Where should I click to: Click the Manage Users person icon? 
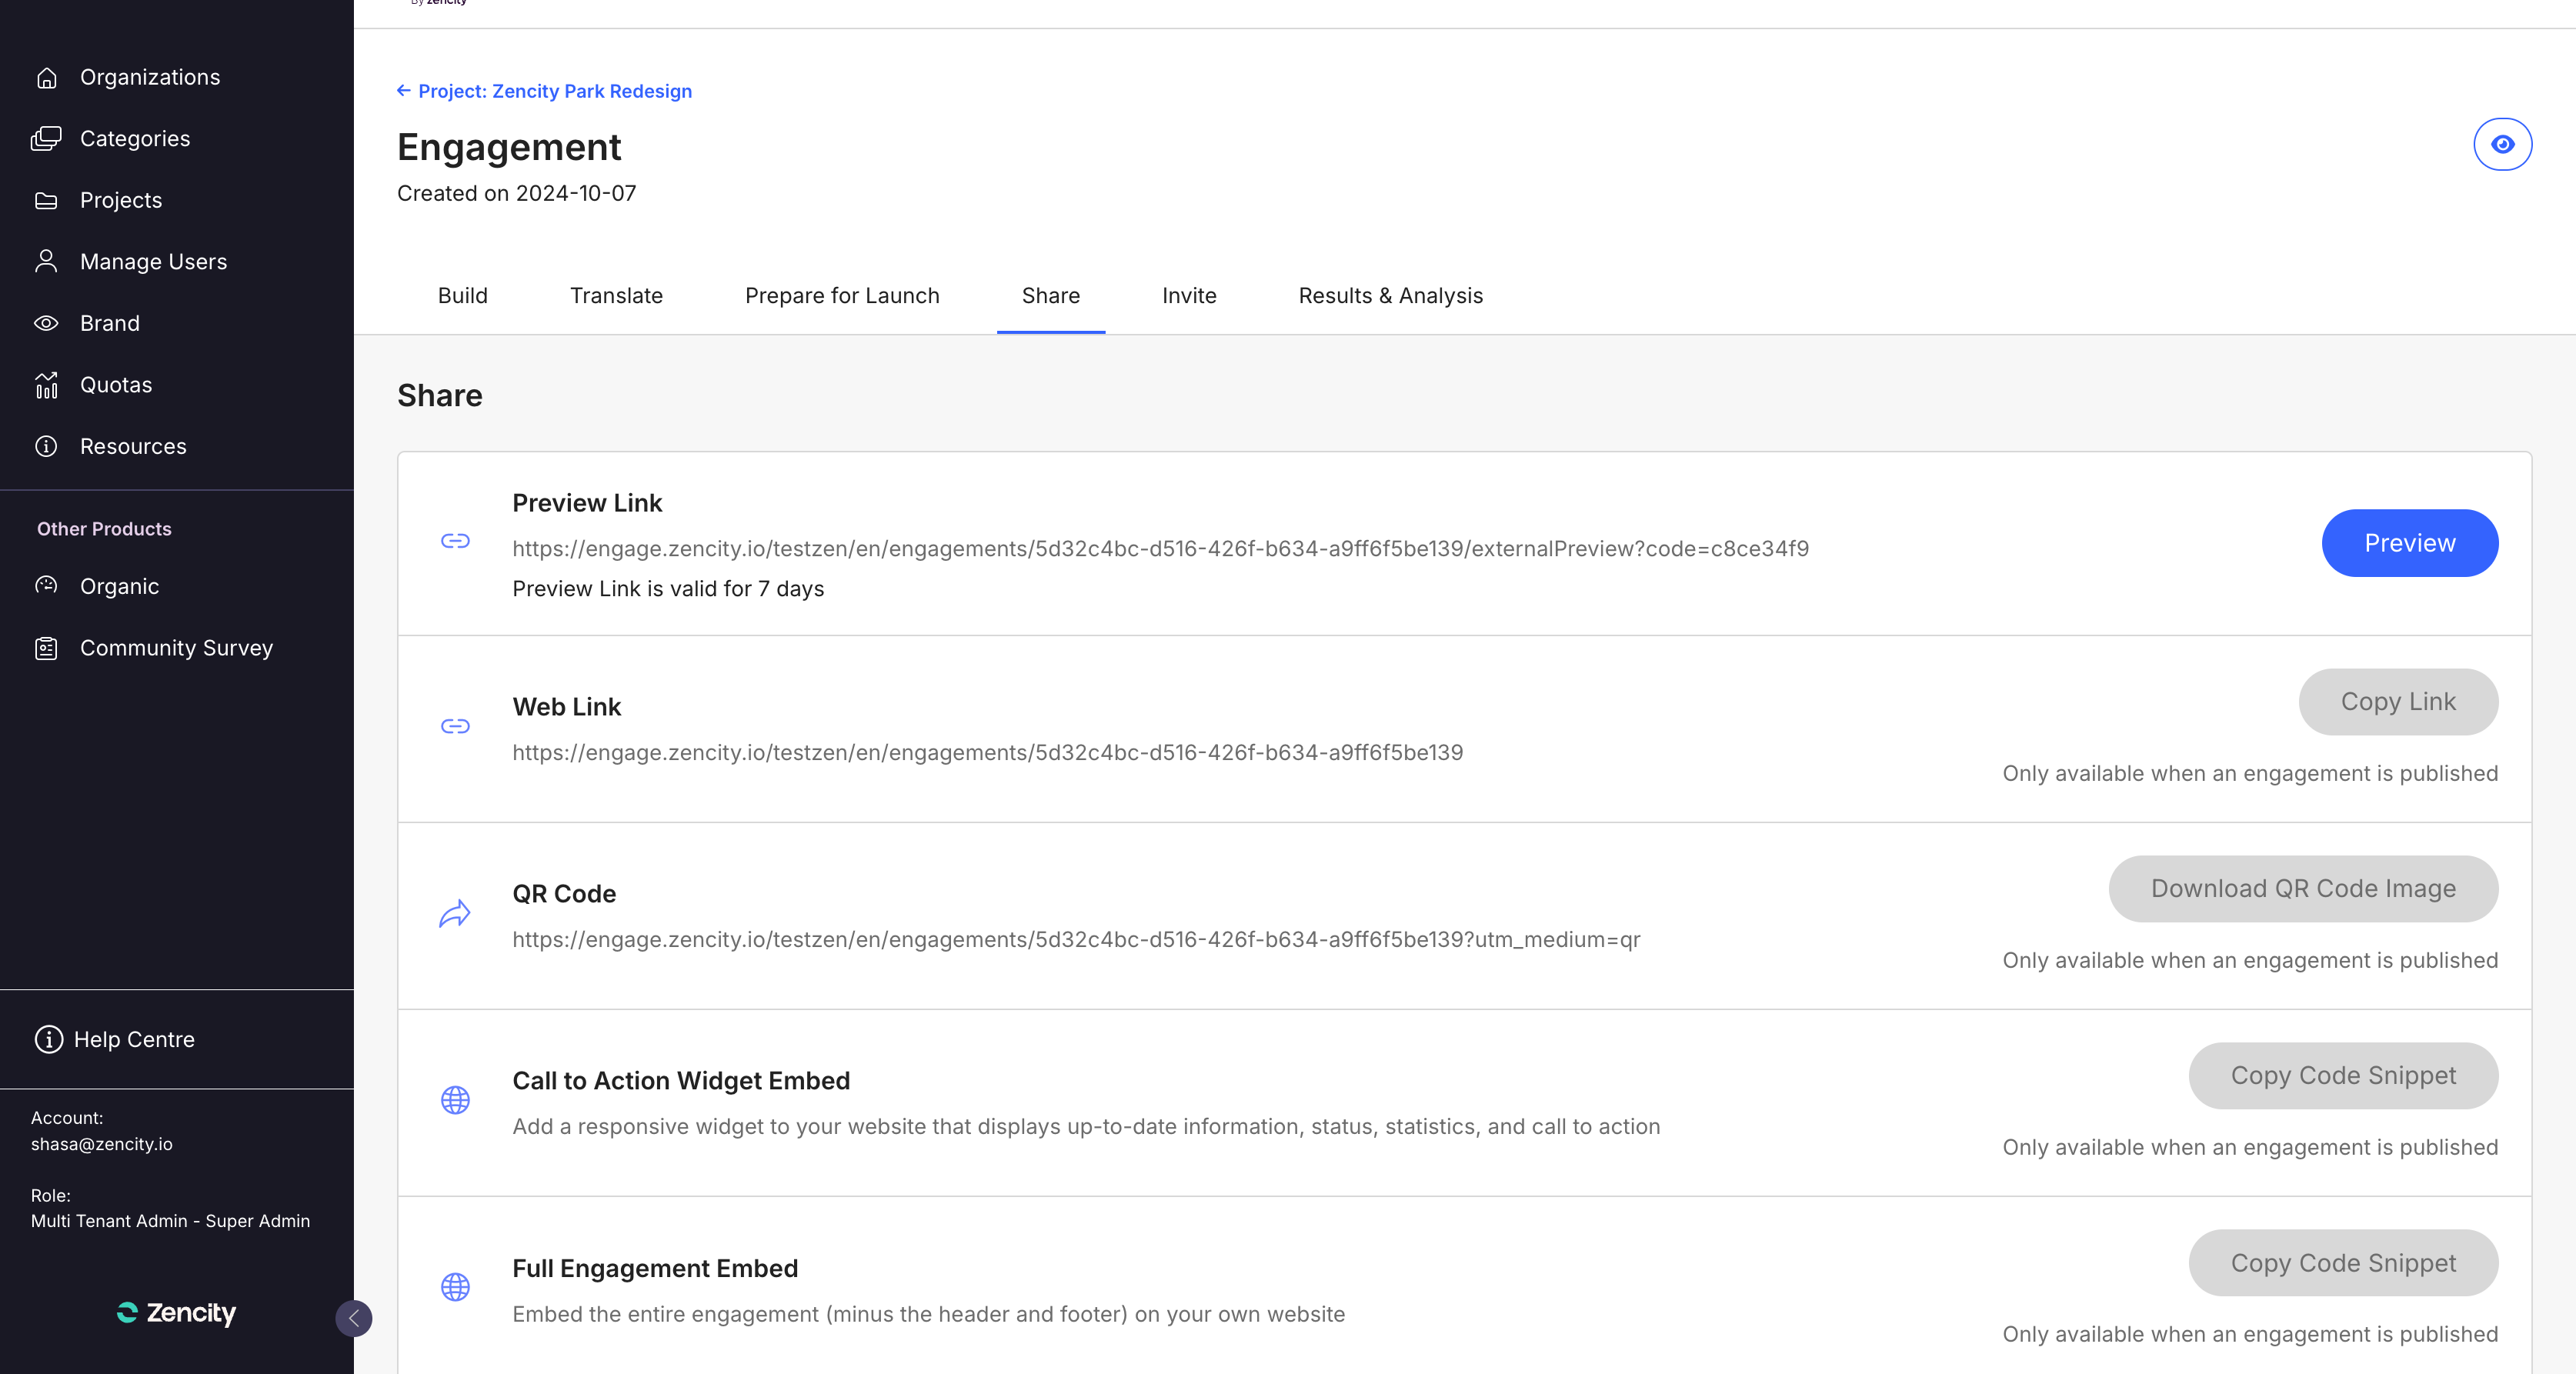coord(46,262)
